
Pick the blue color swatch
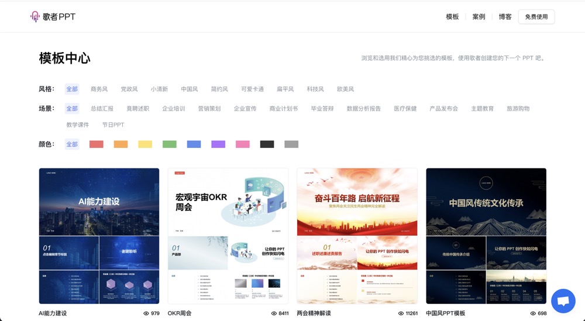[x=194, y=144]
